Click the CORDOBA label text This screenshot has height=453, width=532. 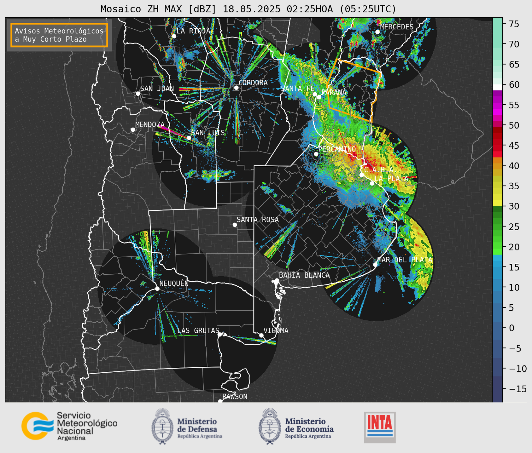pos(253,83)
